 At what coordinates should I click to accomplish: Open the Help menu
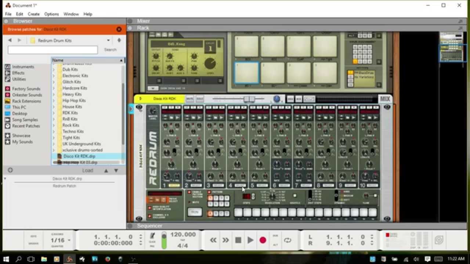click(88, 14)
